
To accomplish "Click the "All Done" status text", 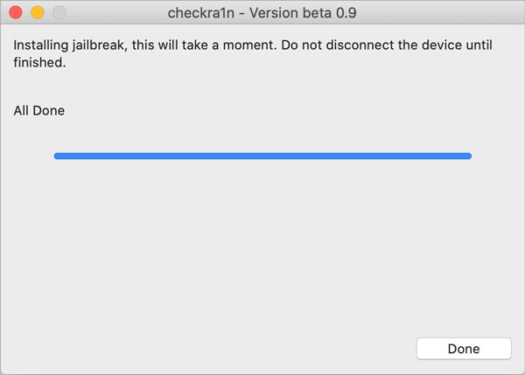I will tap(39, 111).
